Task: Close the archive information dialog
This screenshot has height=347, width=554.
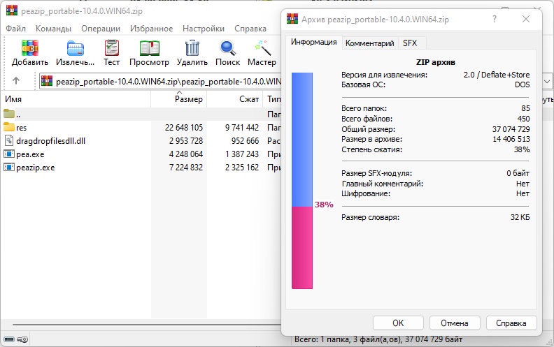Action: 526,19
